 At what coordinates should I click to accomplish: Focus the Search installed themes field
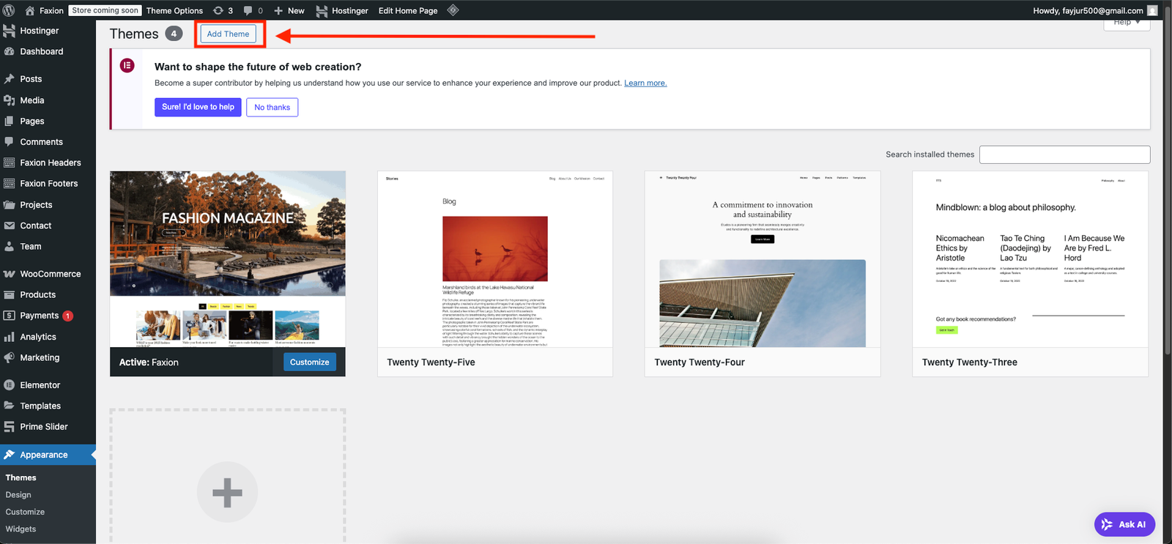1064,154
